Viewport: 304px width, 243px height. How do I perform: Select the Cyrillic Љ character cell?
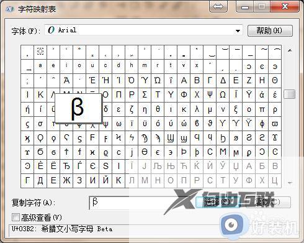[158, 167]
